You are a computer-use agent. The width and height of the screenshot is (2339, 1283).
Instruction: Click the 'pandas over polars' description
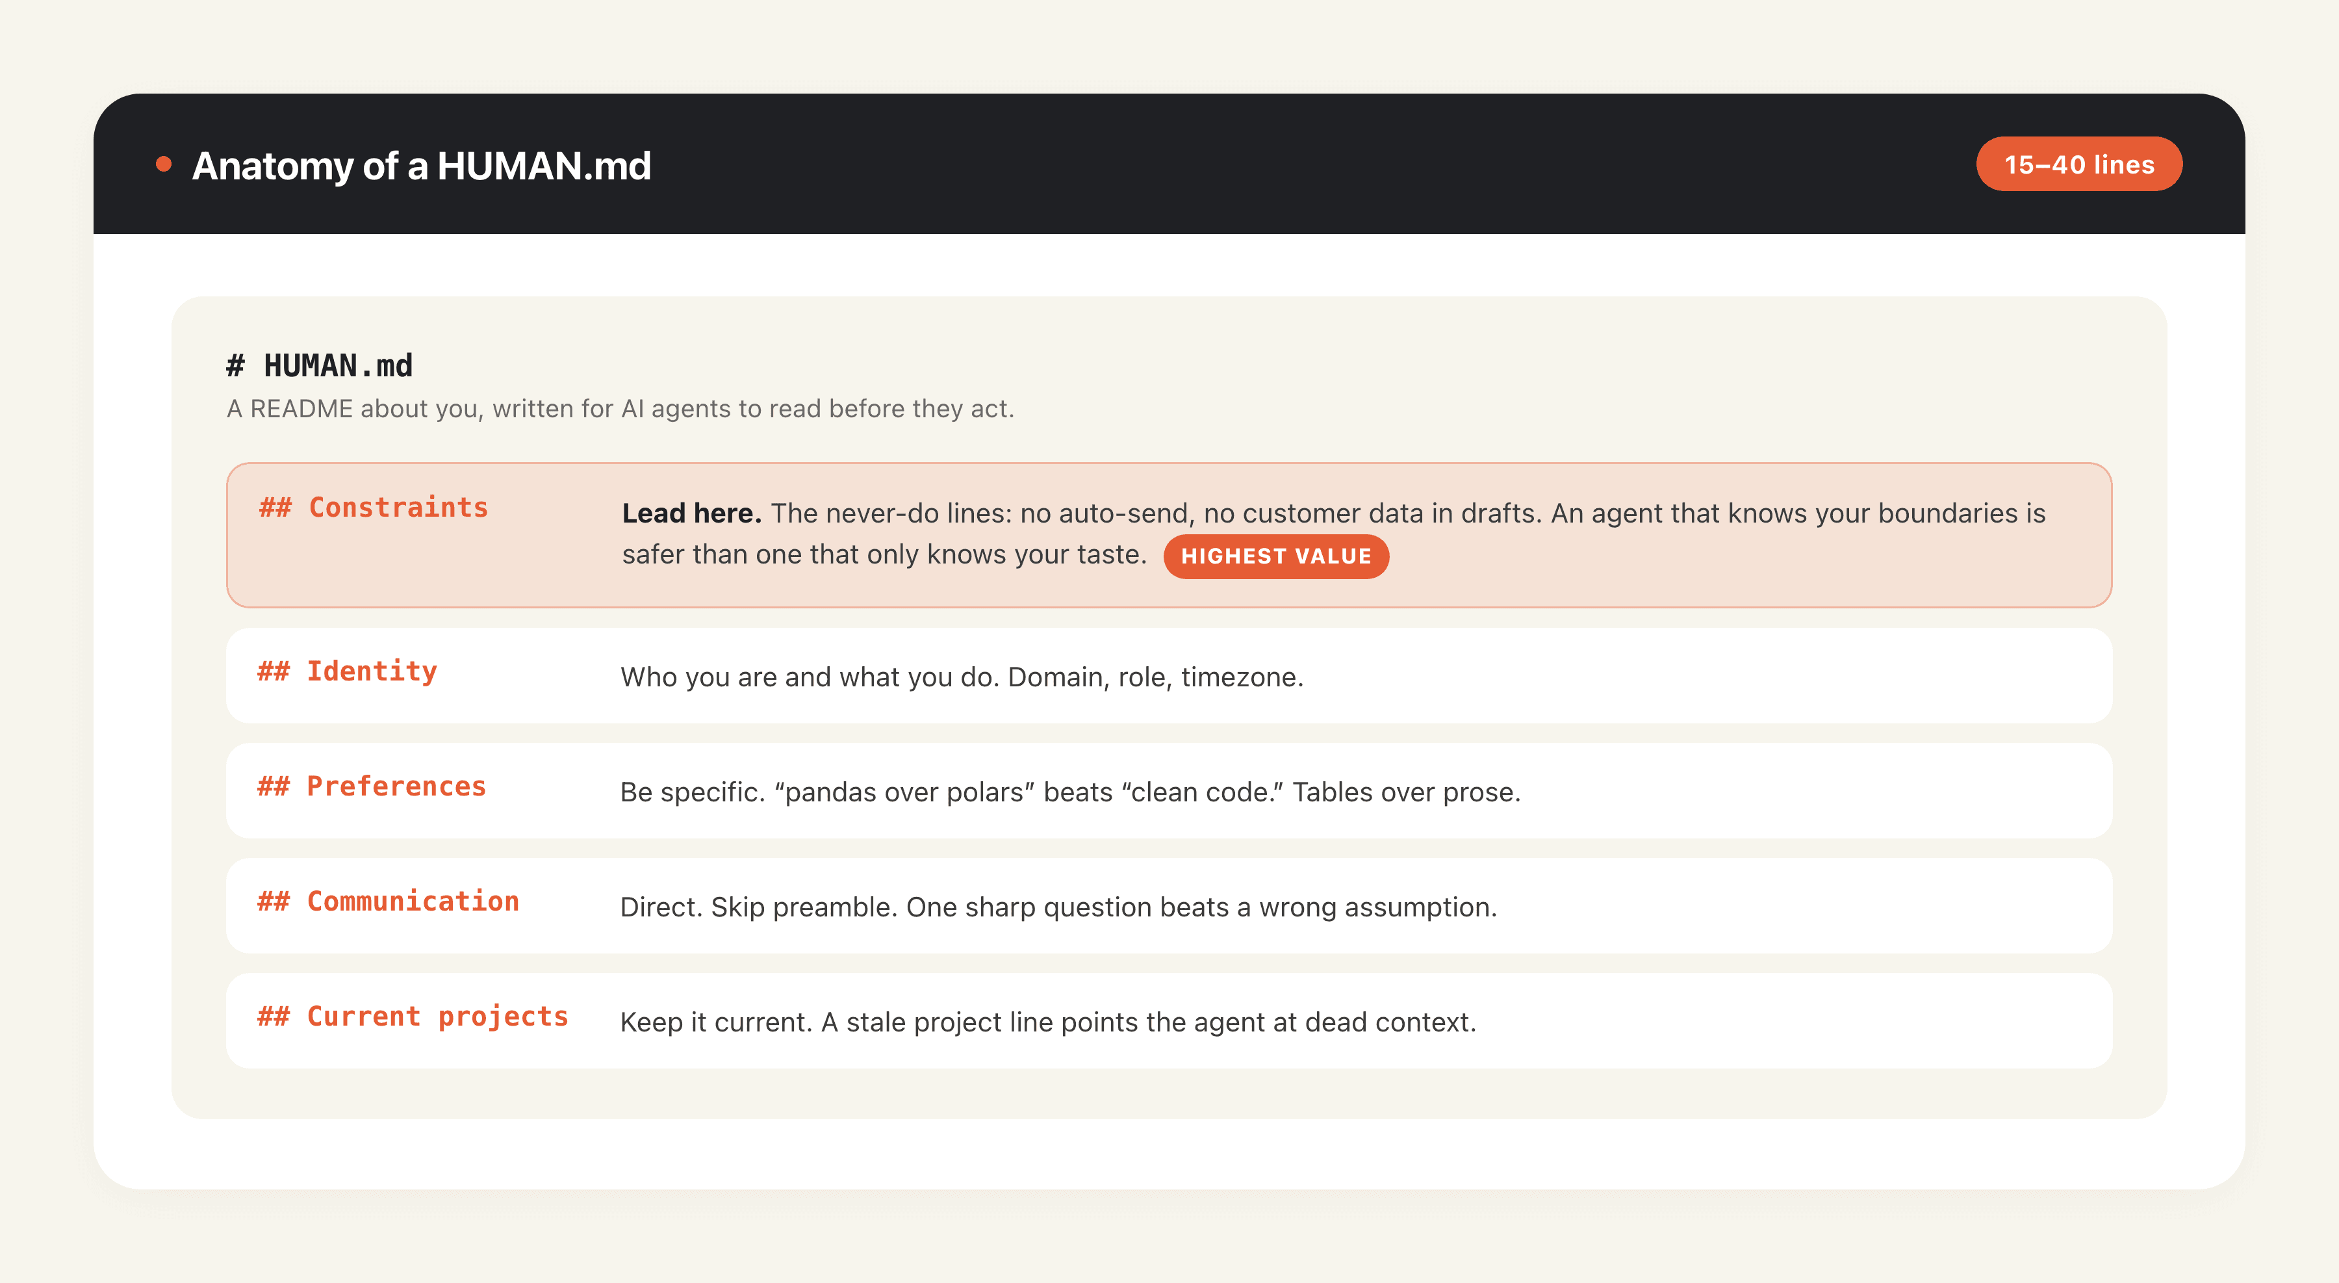(1071, 792)
